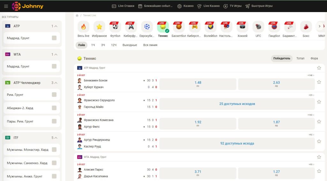This screenshot has width=327, height=181.
Task: Select Хоккей sport icon
Action: coord(242,27)
